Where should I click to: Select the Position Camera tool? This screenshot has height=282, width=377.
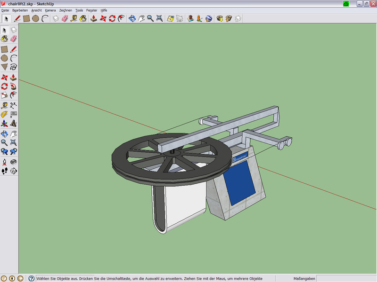pyautogui.click(x=4, y=162)
